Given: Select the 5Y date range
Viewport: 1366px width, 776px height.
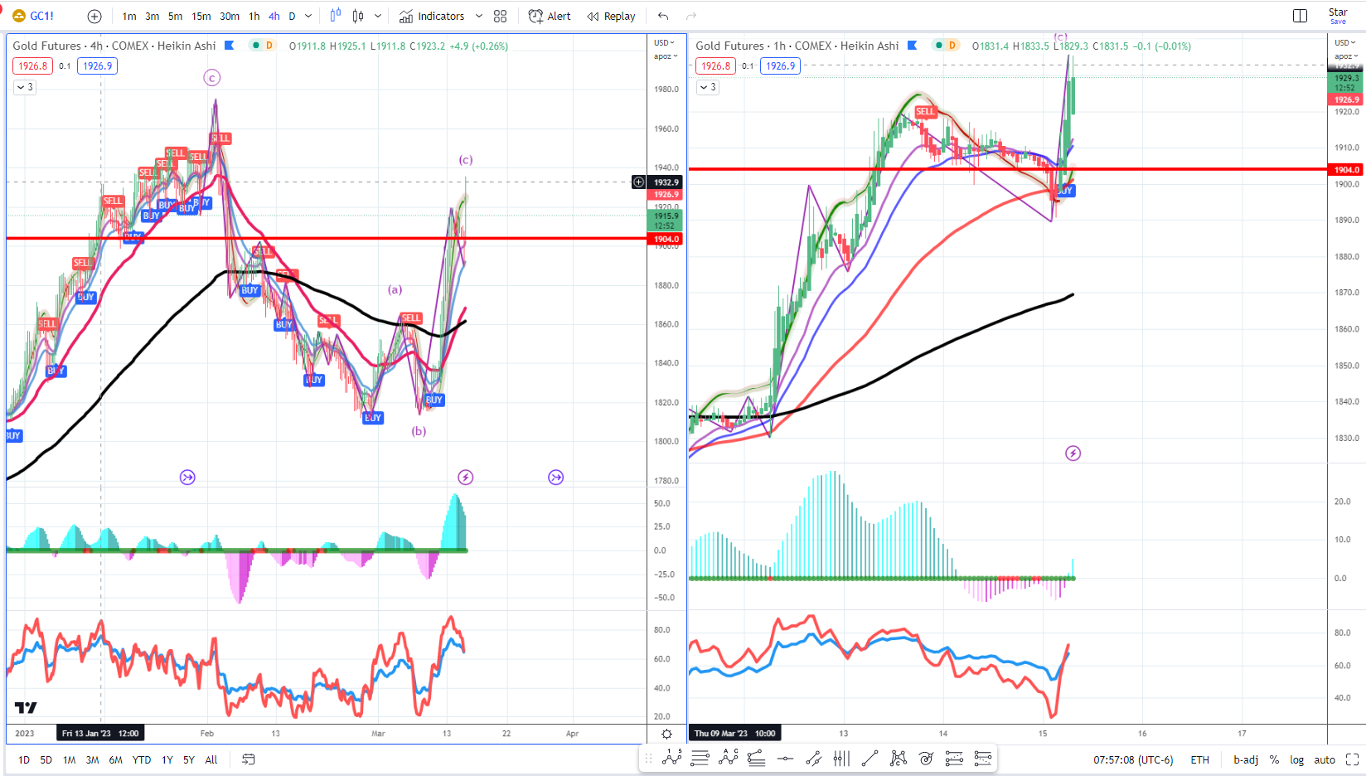Looking at the screenshot, I should 189,760.
